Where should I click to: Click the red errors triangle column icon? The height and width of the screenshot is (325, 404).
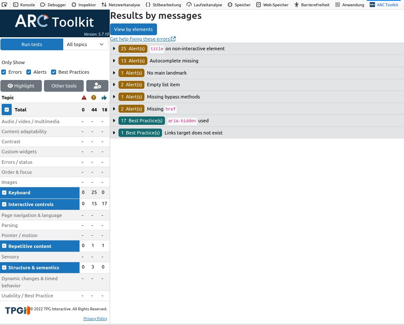coord(84,98)
